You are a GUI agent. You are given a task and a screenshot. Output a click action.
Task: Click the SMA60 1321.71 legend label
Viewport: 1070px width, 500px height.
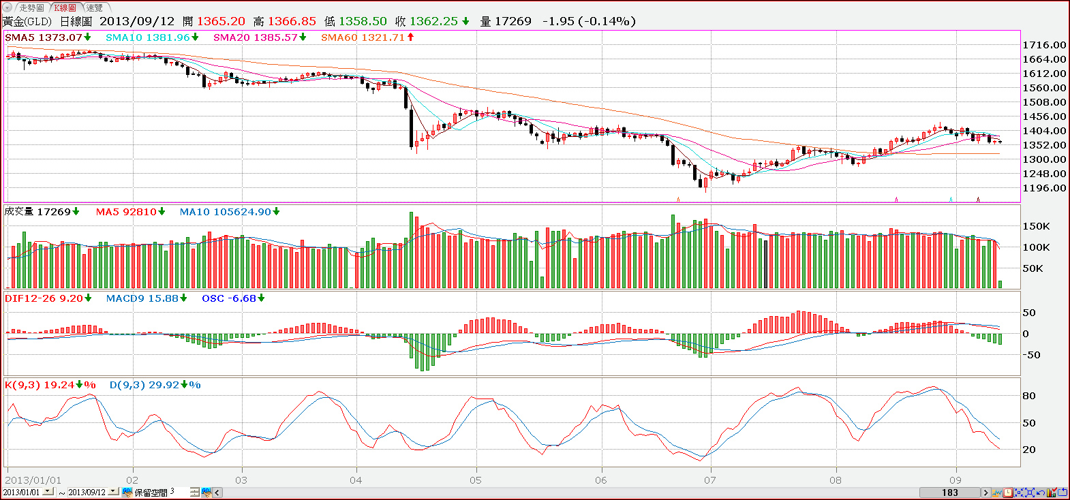tap(363, 37)
